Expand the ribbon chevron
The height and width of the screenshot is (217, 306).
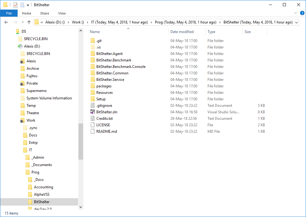click(x=296, y=13)
